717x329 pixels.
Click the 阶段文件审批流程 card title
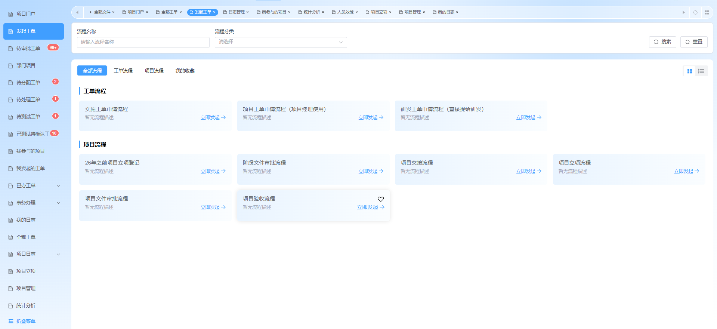click(264, 163)
